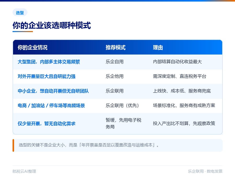Select row text 仅少量开票，暂无自动化需求
The width and height of the screenshot is (235, 180).
click(x=47, y=124)
